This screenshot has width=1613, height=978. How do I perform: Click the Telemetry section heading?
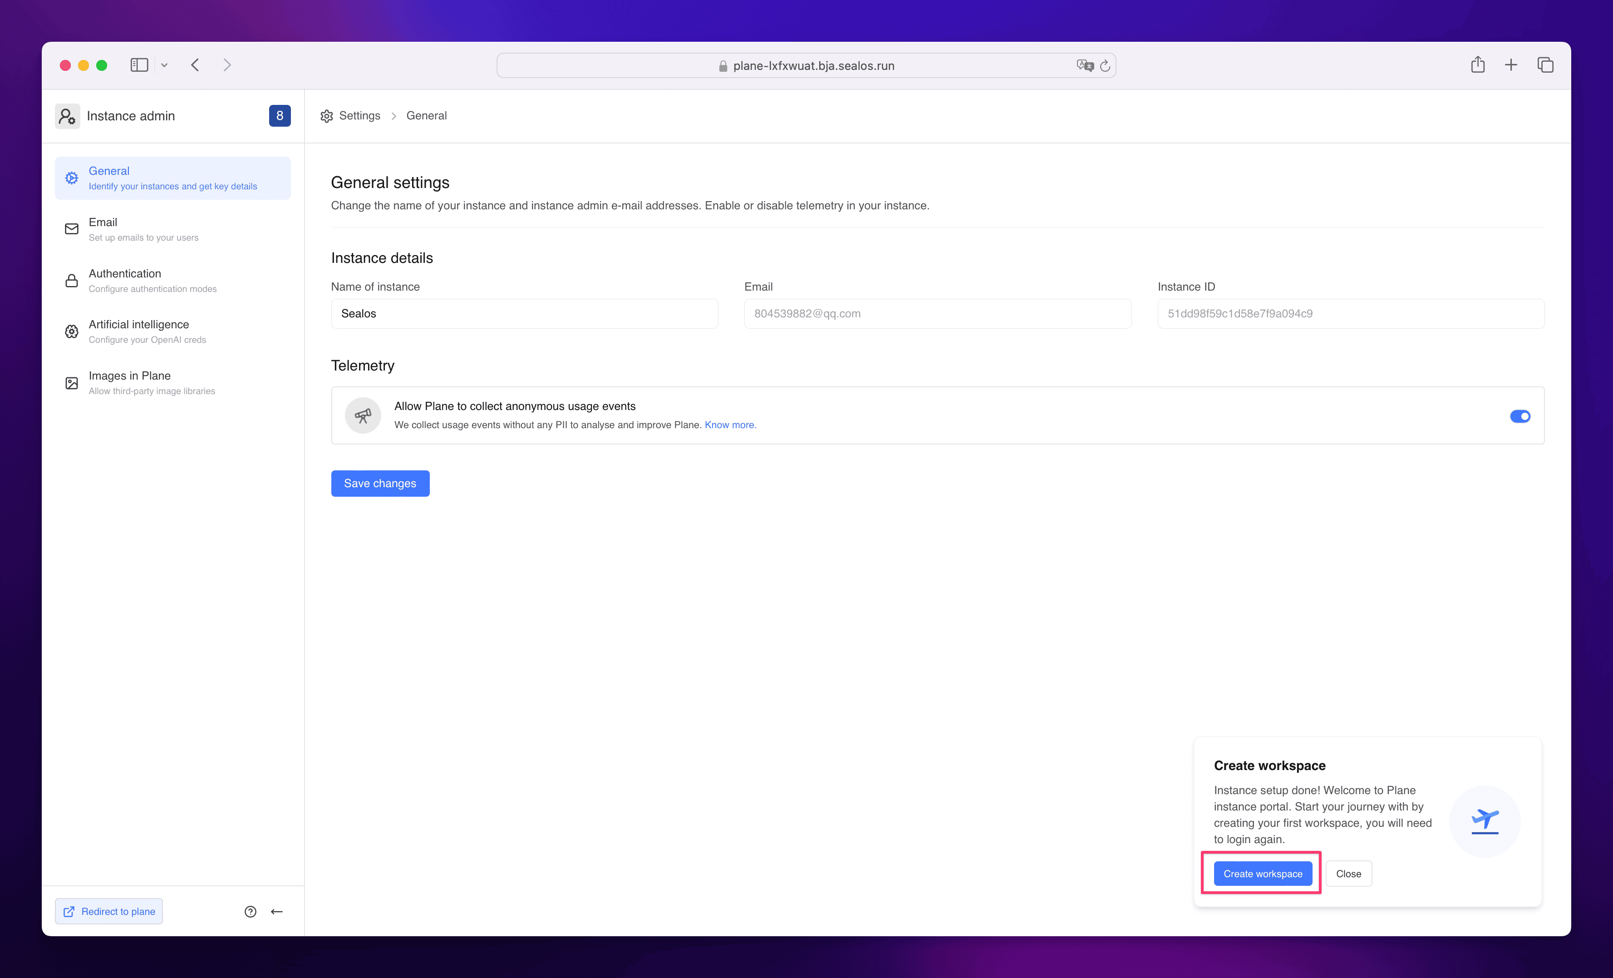click(363, 366)
